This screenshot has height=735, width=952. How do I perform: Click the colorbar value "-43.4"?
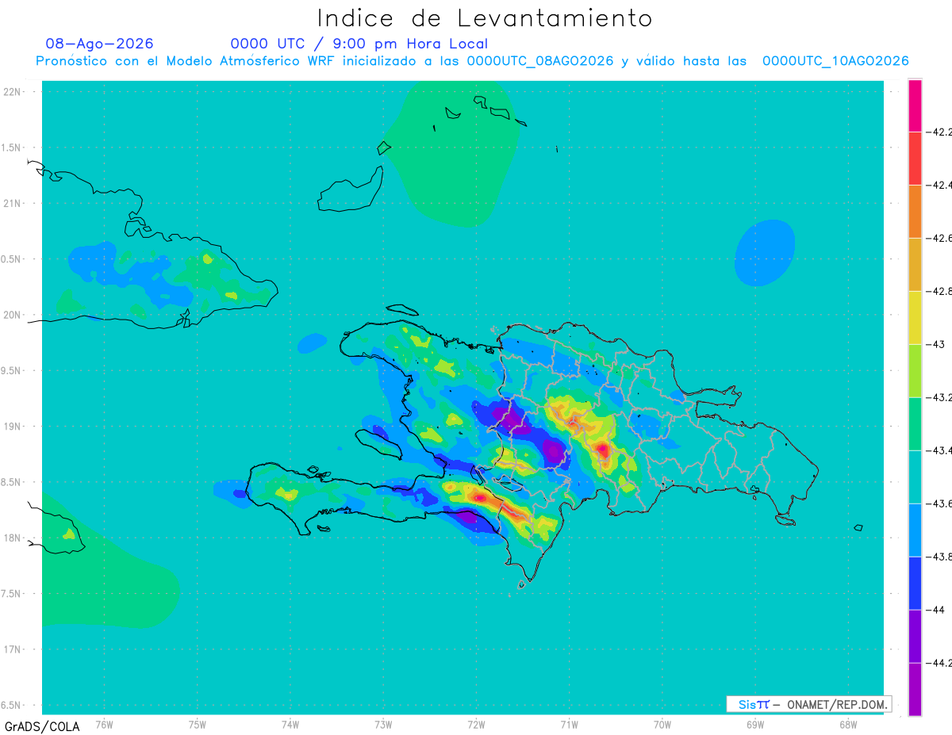pos(940,450)
